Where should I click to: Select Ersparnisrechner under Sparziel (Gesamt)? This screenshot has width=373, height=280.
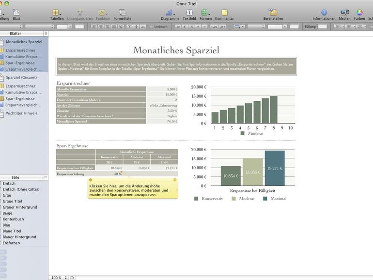click(20, 86)
